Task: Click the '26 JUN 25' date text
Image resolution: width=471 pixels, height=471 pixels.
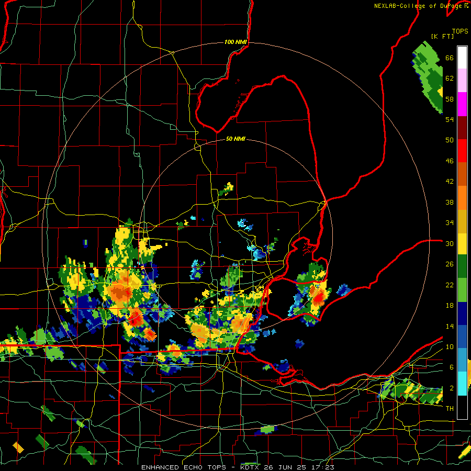Action: tap(287, 467)
